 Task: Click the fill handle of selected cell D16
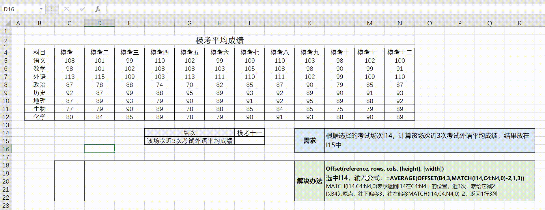[x=114, y=152]
